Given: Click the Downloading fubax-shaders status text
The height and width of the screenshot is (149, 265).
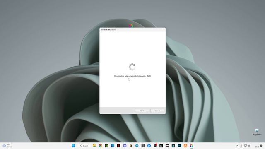Looking at the screenshot, I should [x=132, y=76].
